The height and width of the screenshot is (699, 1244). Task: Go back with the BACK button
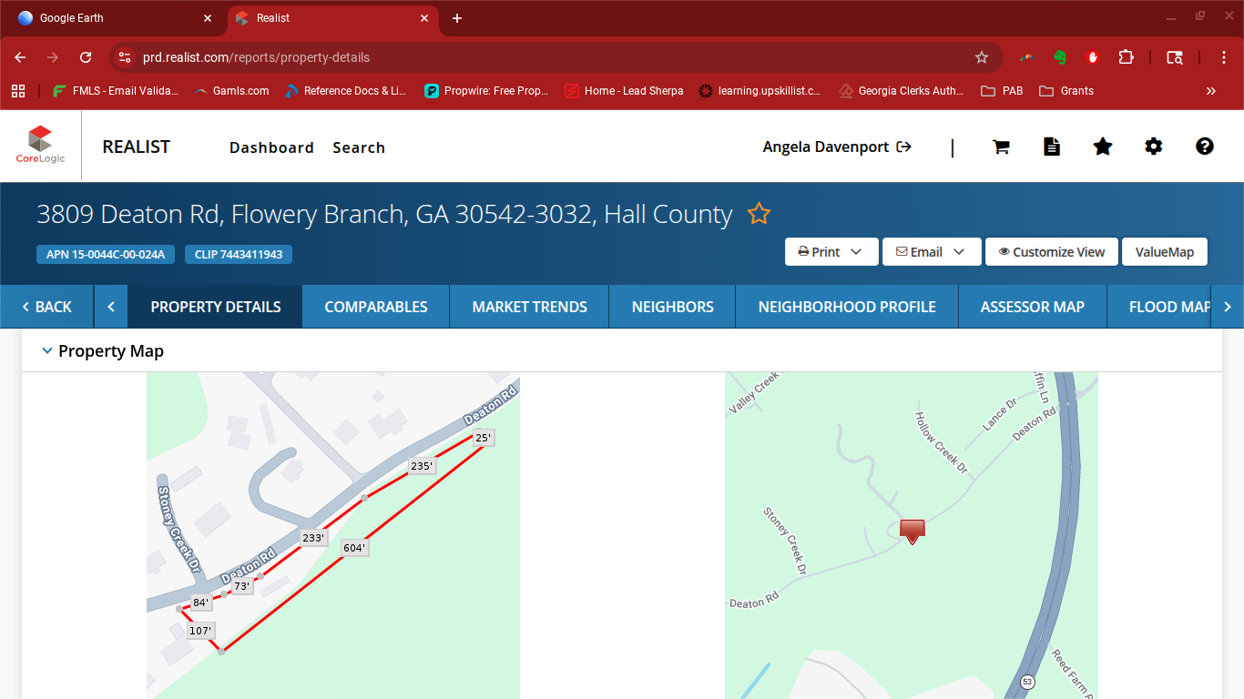(46, 307)
